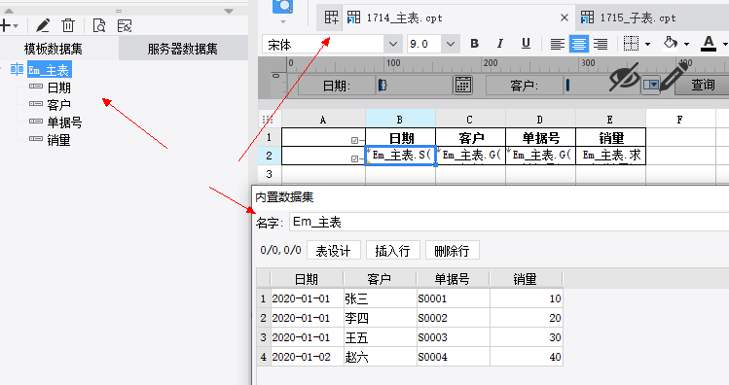Click the 删除行 button
This screenshot has height=385, width=729.
pos(452,251)
